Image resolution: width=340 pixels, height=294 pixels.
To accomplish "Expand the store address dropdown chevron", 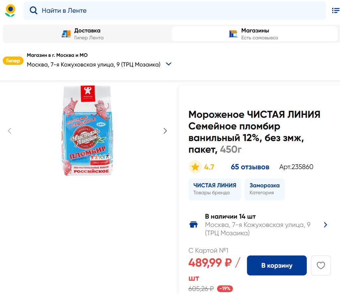I will pyautogui.click(x=169, y=64).
